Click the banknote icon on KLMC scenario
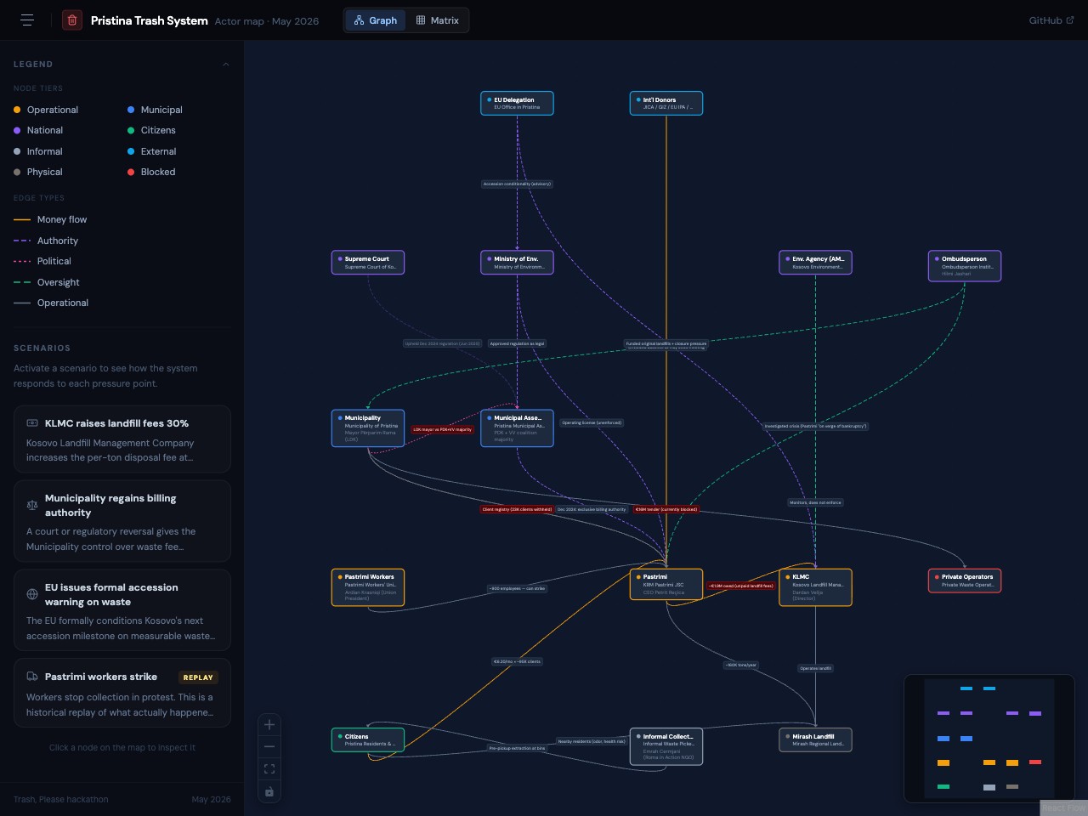Image resolution: width=1088 pixels, height=816 pixels. tap(32, 422)
